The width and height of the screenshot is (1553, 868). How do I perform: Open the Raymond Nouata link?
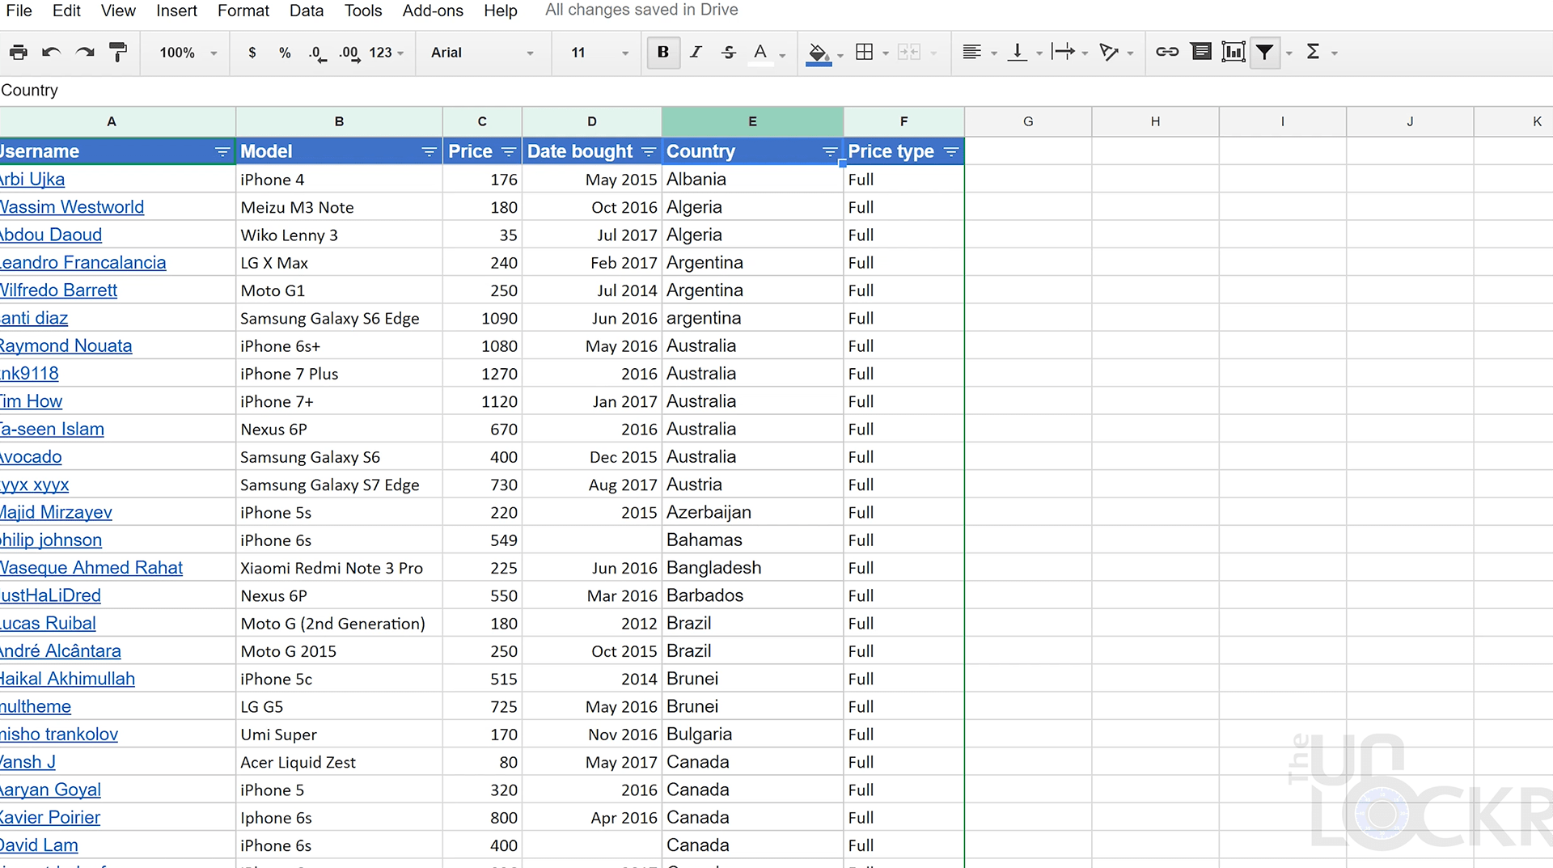(66, 346)
